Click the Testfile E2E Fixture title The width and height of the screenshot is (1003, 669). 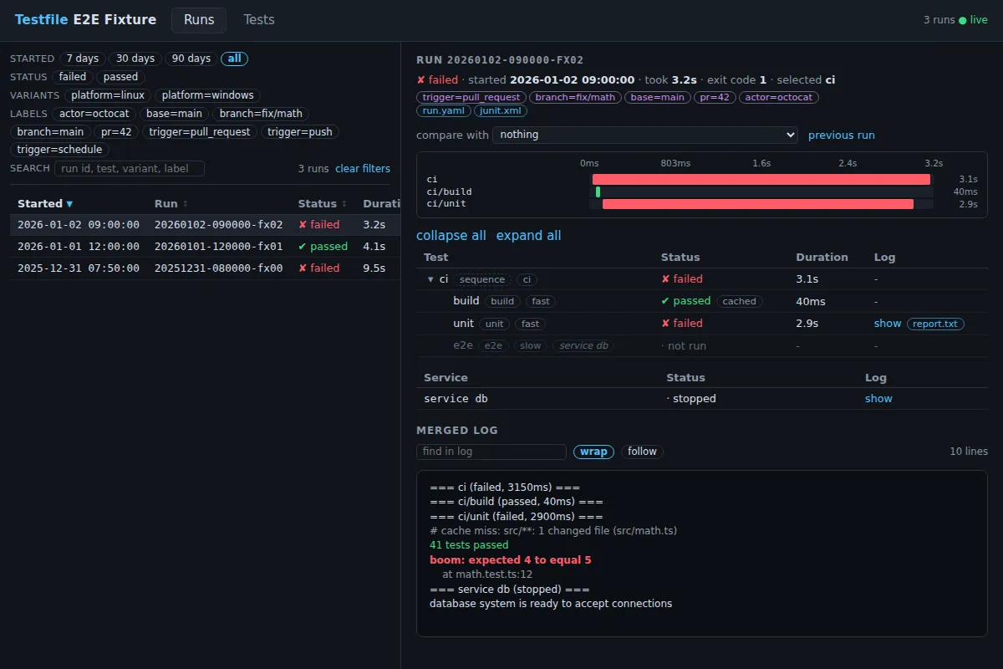pos(85,20)
